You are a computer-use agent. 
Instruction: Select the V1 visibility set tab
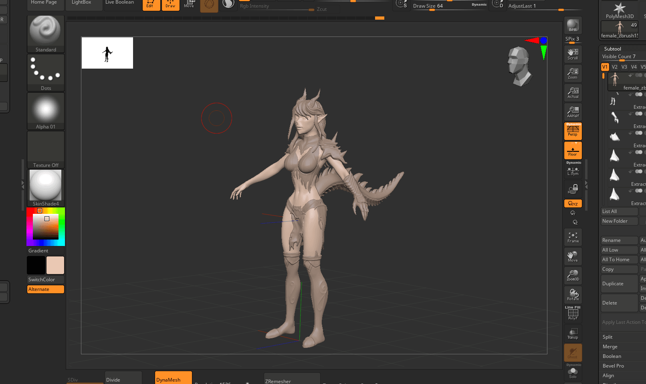(x=605, y=67)
